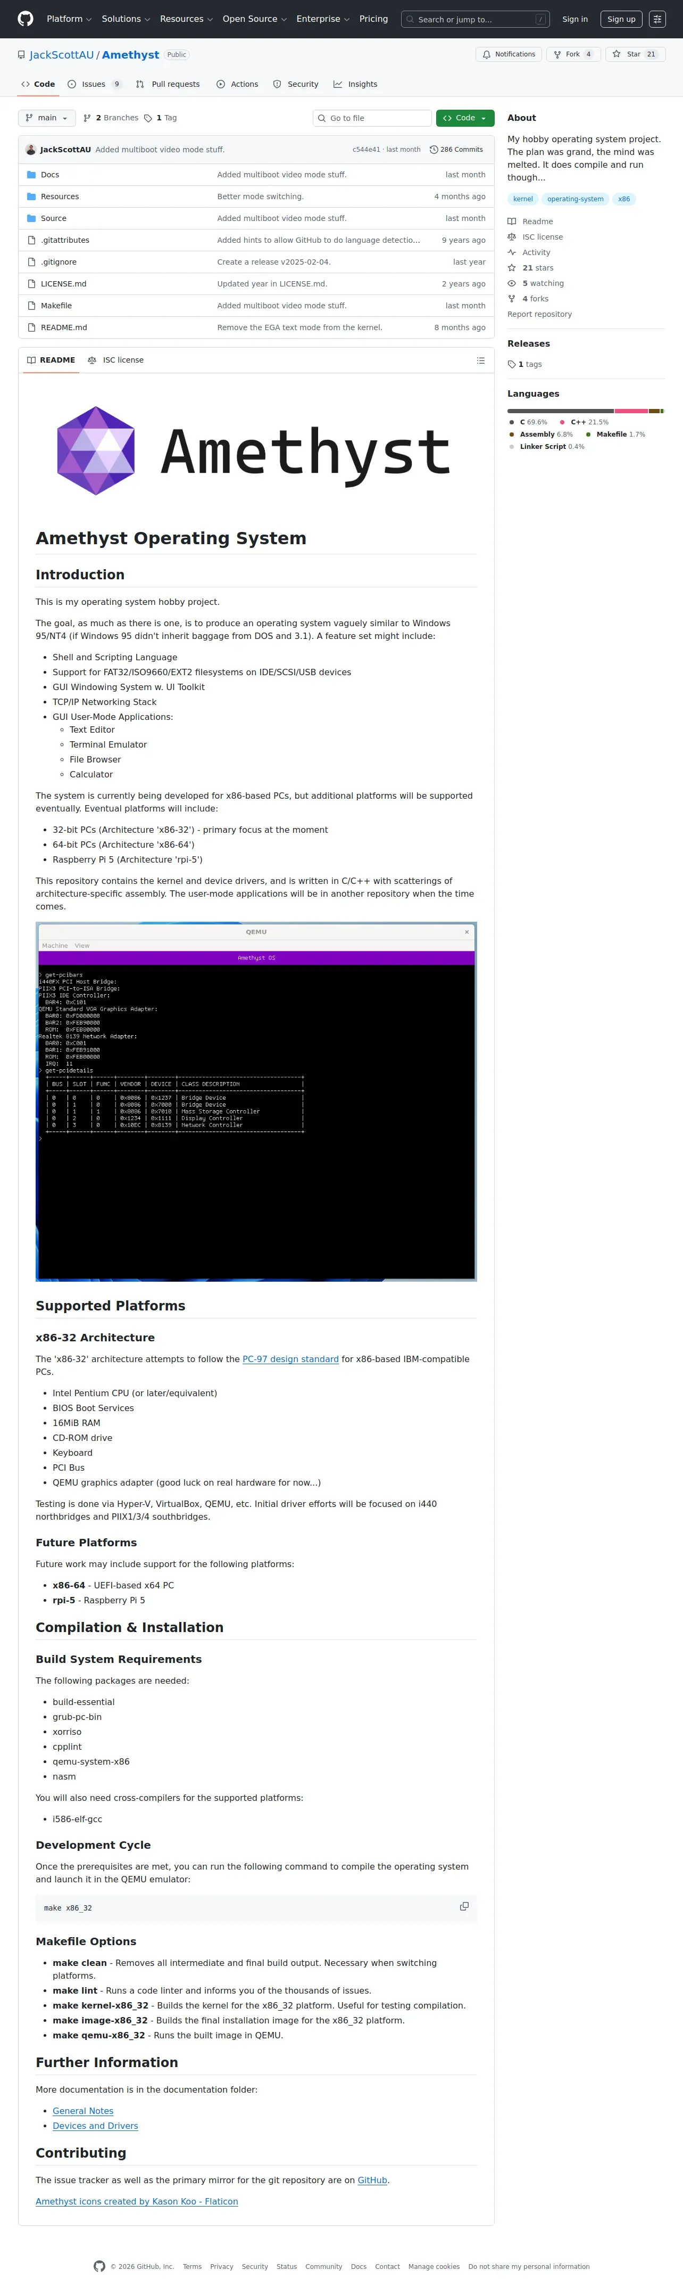Open the Readme link in About

(x=531, y=222)
